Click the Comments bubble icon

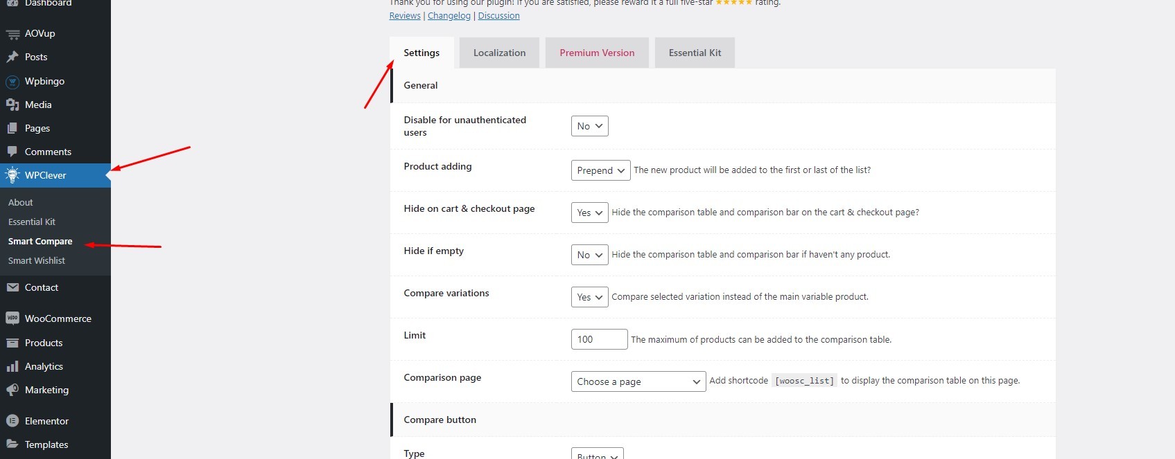(12, 152)
